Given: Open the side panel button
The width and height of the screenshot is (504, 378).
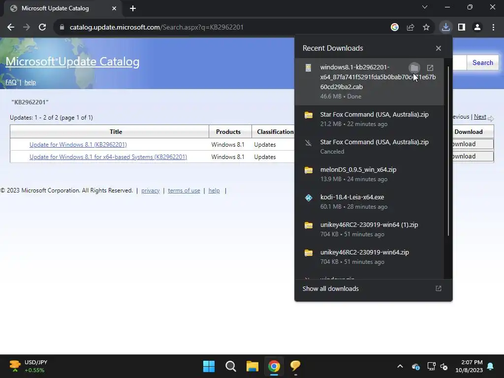Looking at the screenshot, I should point(462,28).
